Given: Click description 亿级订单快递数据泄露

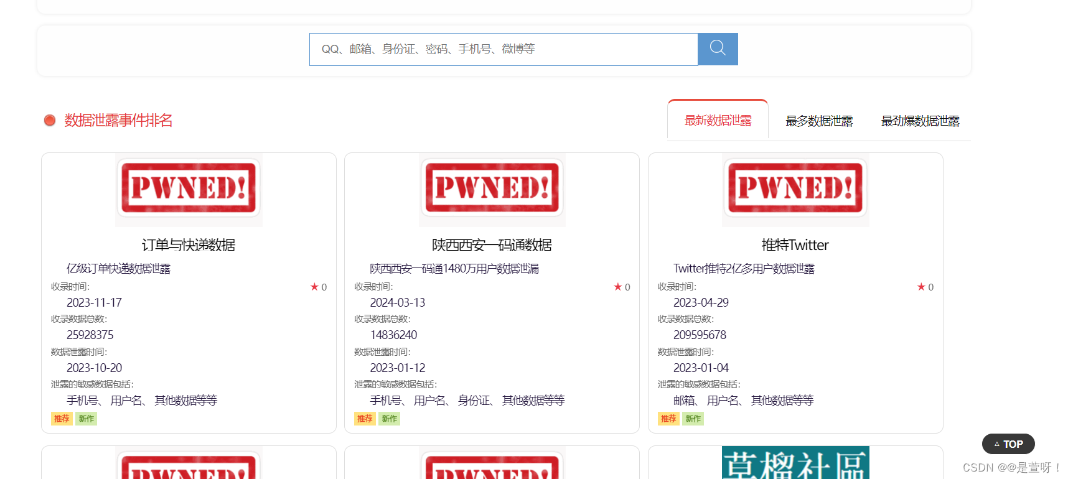Looking at the screenshot, I should pyautogui.click(x=118, y=268).
